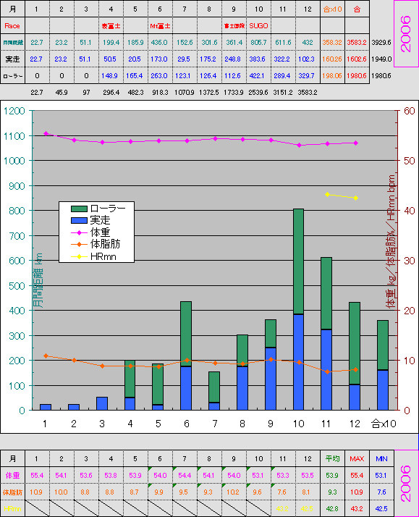
Task: Select the 月間距離 row header cell
Action: [12, 43]
